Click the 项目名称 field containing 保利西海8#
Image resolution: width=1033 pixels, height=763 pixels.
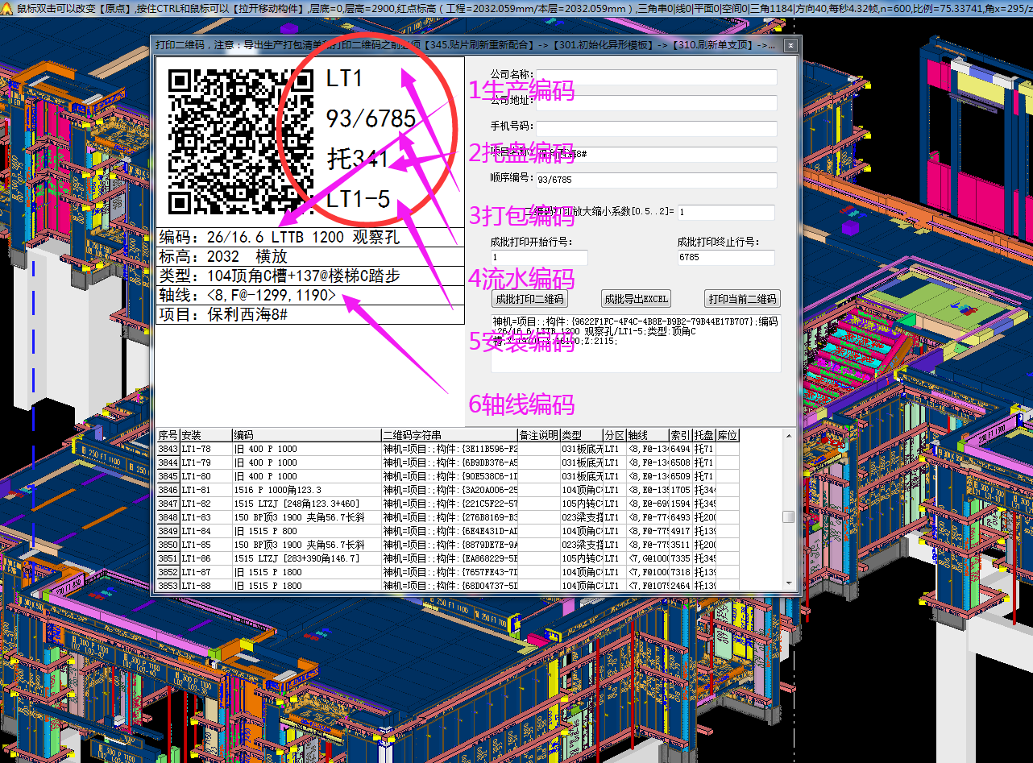coord(656,155)
